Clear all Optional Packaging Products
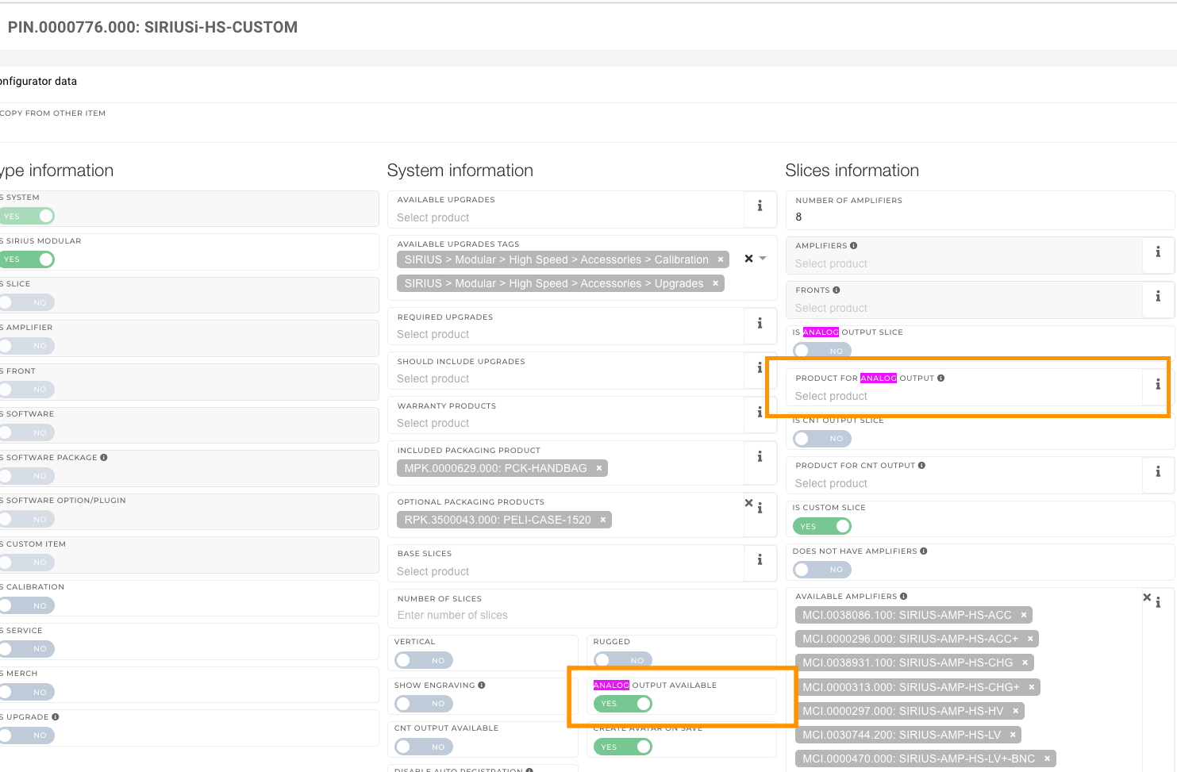Image resolution: width=1177 pixels, height=772 pixels. tap(748, 503)
